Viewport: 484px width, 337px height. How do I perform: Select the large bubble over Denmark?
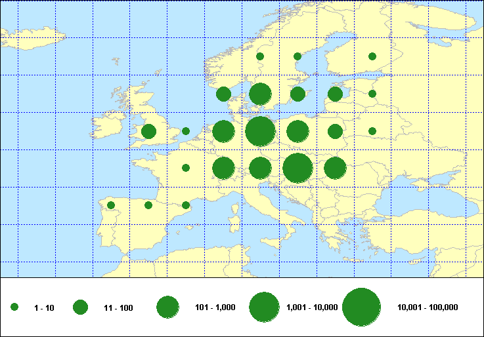(x=260, y=94)
